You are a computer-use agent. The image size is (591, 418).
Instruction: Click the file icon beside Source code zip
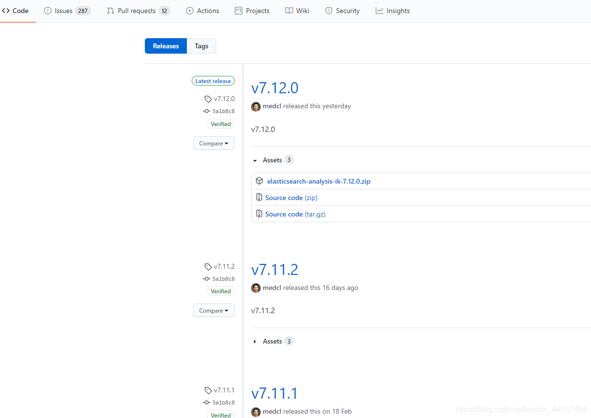coord(259,198)
